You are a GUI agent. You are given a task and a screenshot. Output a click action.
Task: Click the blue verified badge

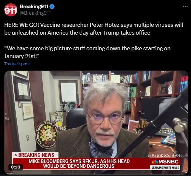coord(52,7)
